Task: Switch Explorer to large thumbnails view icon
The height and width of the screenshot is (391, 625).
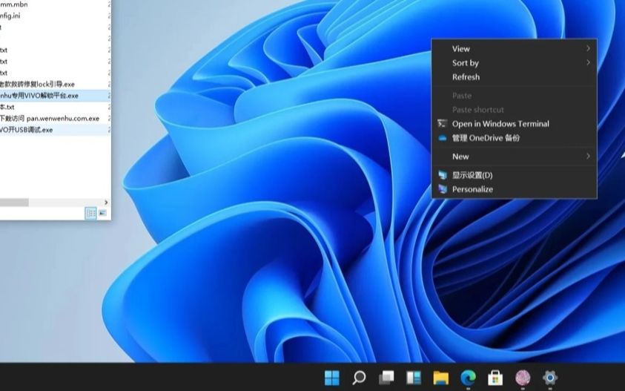Action: tap(102, 213)
